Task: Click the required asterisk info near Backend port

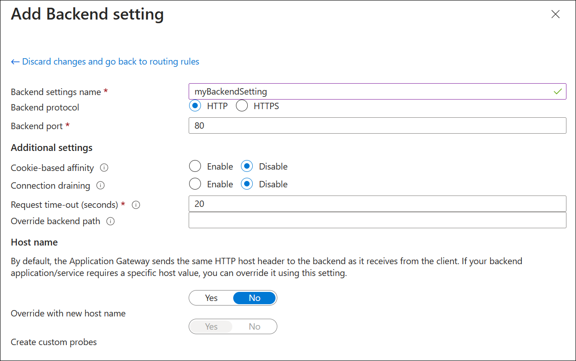Action: pyautogui.click(x=67, y=125)
